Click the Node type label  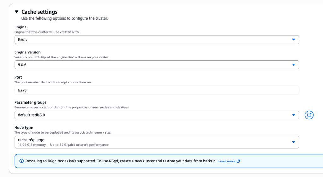pyautogui.click(x=23, y=128)
